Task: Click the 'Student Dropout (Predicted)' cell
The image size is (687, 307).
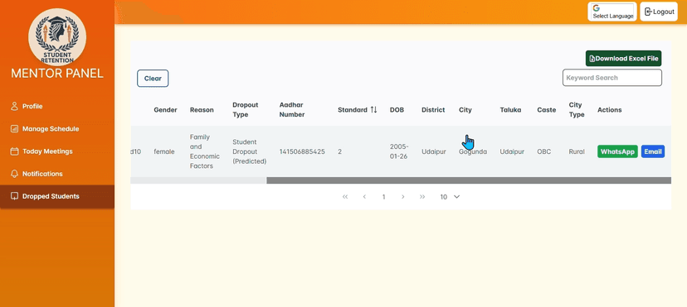Action: click(x=249, y=151)
